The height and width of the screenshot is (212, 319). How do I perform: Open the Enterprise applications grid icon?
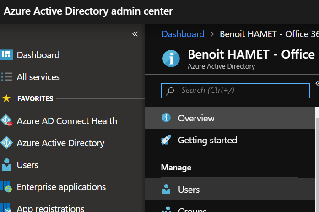coord(7,187)
